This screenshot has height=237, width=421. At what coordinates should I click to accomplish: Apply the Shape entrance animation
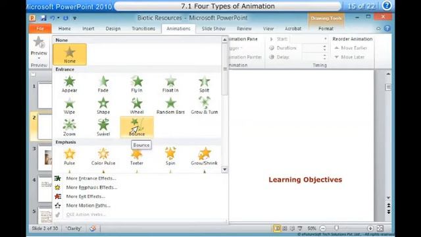click(x=103, y=106)
